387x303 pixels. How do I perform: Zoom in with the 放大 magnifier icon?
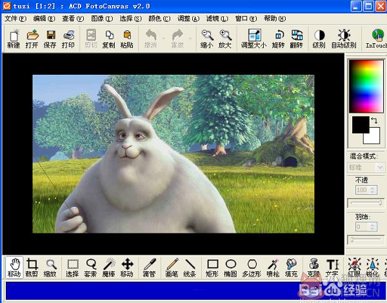click(x=225, y=39)
